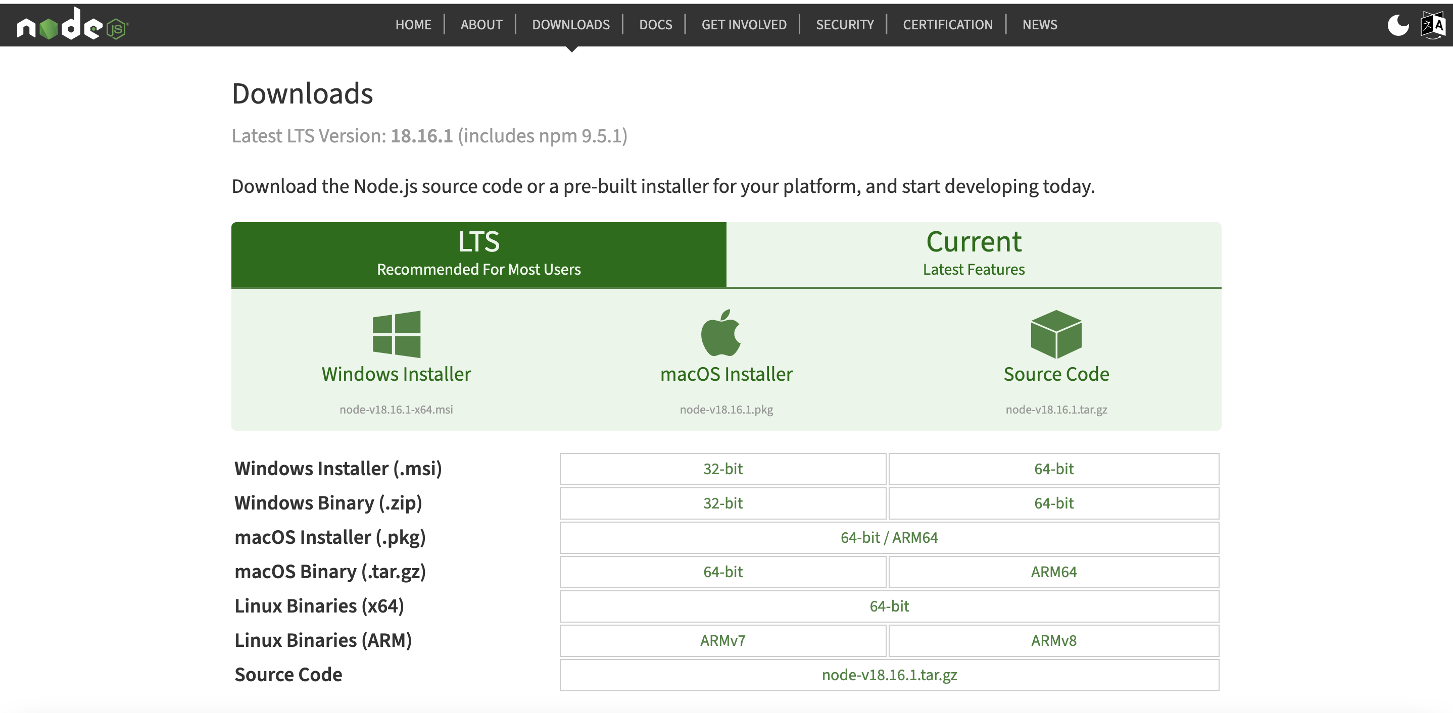The height and width of the screenshot is (713, 1453).
Task: Click the Source Code box icon
Action: pyautogui.click(x=1056, y=334)
